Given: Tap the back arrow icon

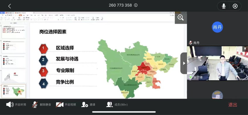Looking at the screenshot, I should click(x=9, y=6).
